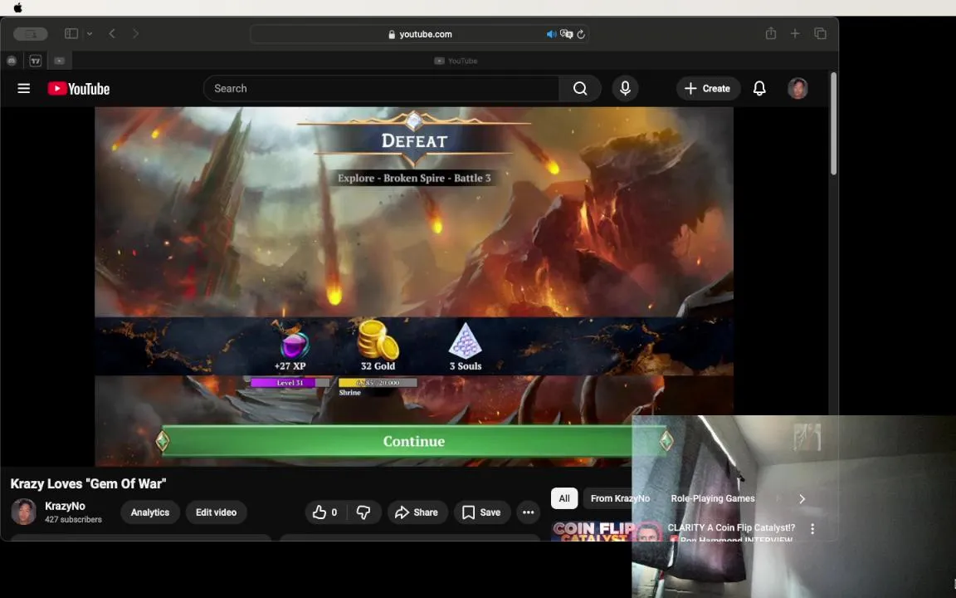The height and width of the screenshot is (598, 956).
Task: Open a new tab with plus icon
Action: pyautogui.click(x=795, y=33)
